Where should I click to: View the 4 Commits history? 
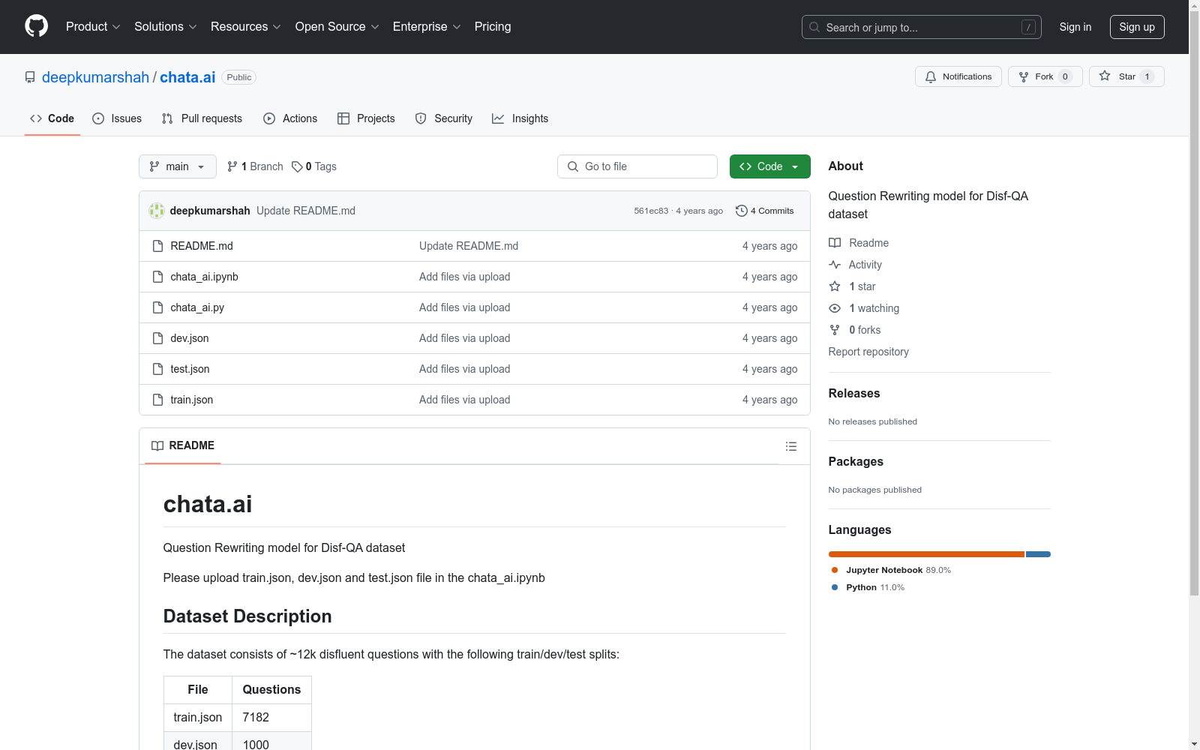point(765,211)
